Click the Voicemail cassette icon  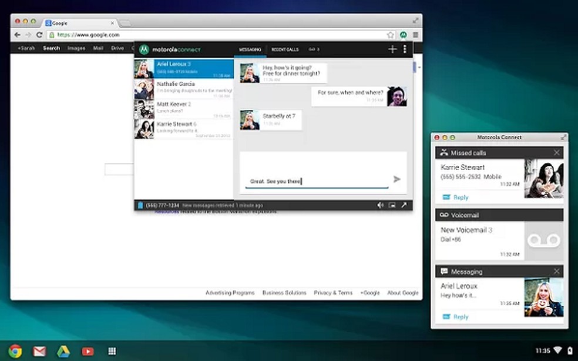[542, 239]
